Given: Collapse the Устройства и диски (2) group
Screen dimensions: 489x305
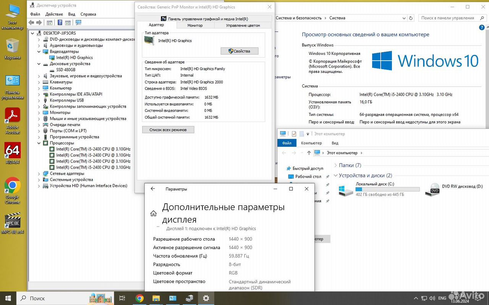Looking at the screenshot, I should tap(335, 175).
